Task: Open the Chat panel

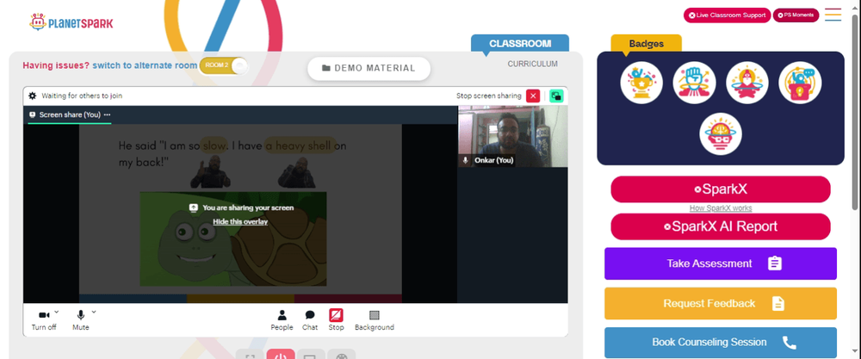Action: pyautogui.click(x=310, y=319)
